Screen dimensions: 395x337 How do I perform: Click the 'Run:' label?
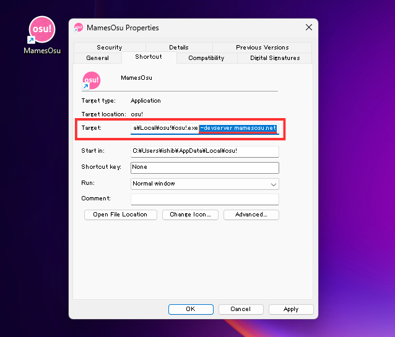88,183
